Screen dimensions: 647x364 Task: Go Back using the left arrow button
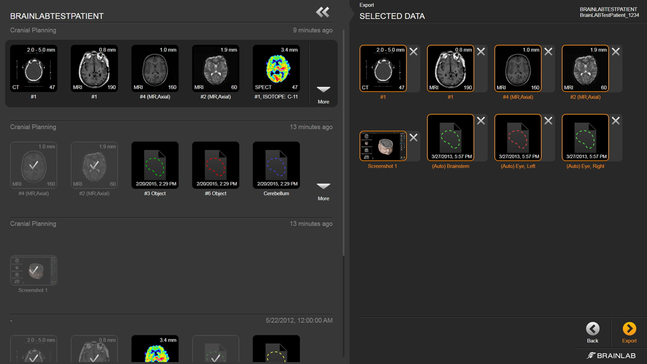coord(593,329)
